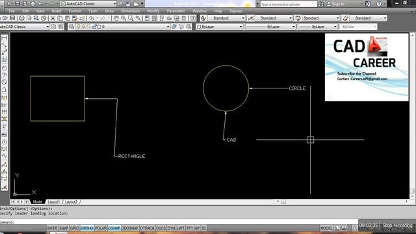Click the Save icon in the standard toolbar
Viewport: 416px width, 234px height.
point(12,18)
